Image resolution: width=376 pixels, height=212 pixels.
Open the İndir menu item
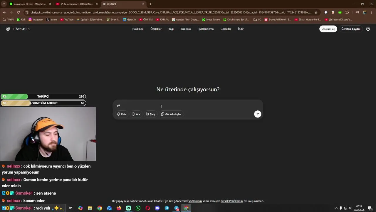click(241, 29)
